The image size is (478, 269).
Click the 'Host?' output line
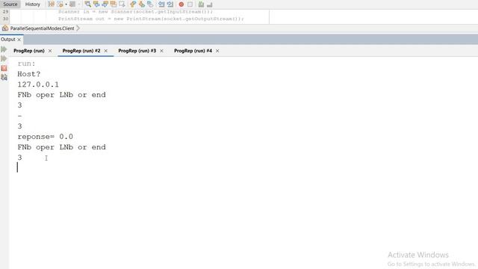[29, 74]
